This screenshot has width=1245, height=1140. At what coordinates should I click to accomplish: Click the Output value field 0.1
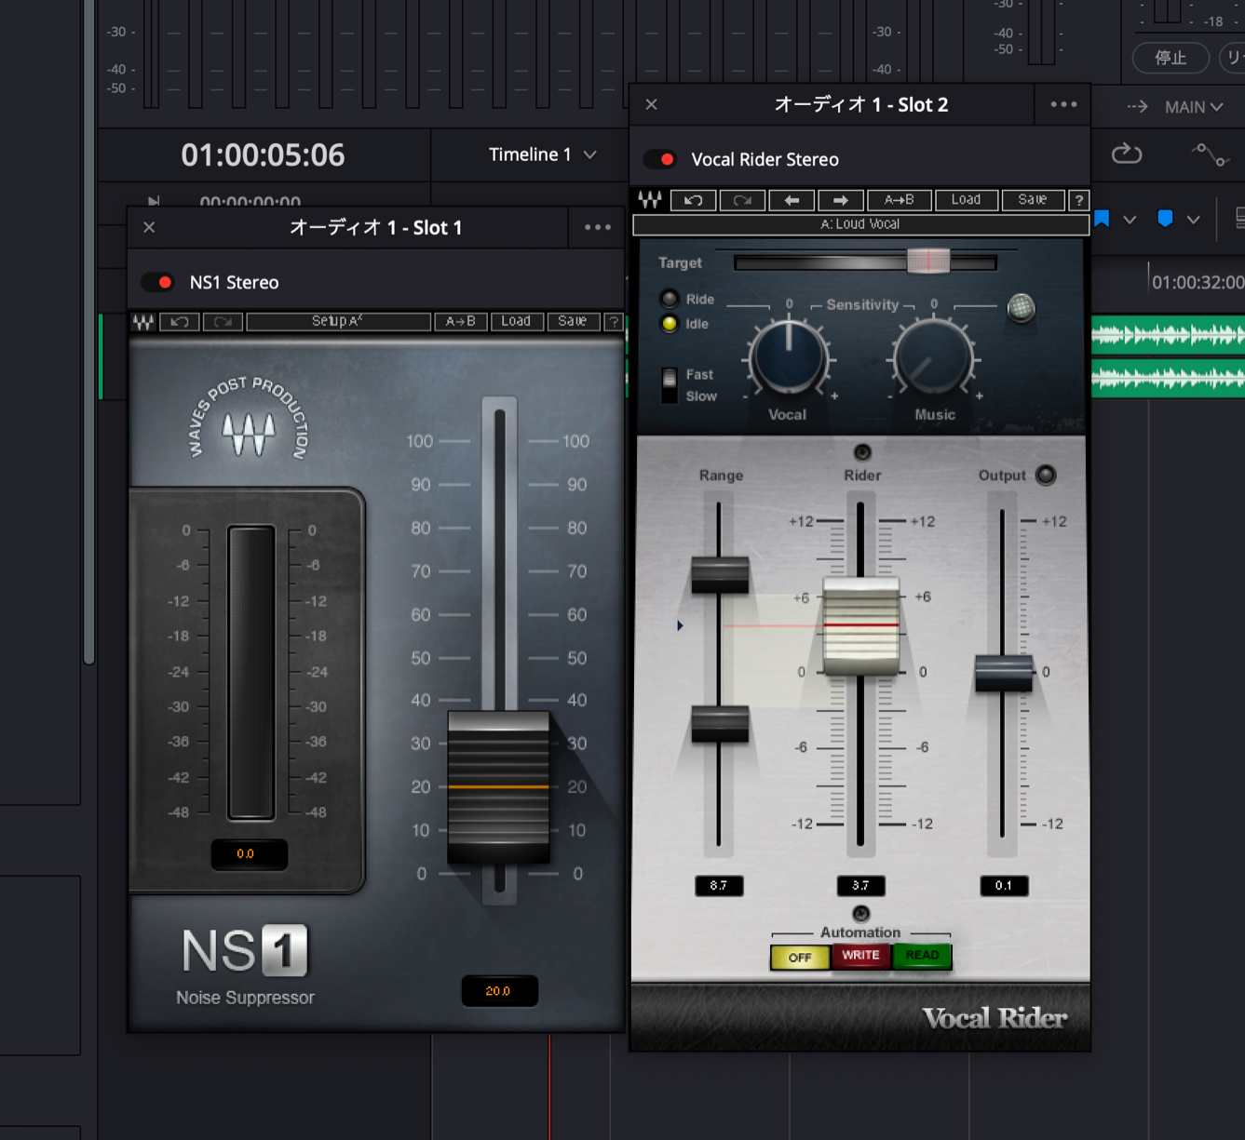pyautogui.click(x=1004, y=886)
